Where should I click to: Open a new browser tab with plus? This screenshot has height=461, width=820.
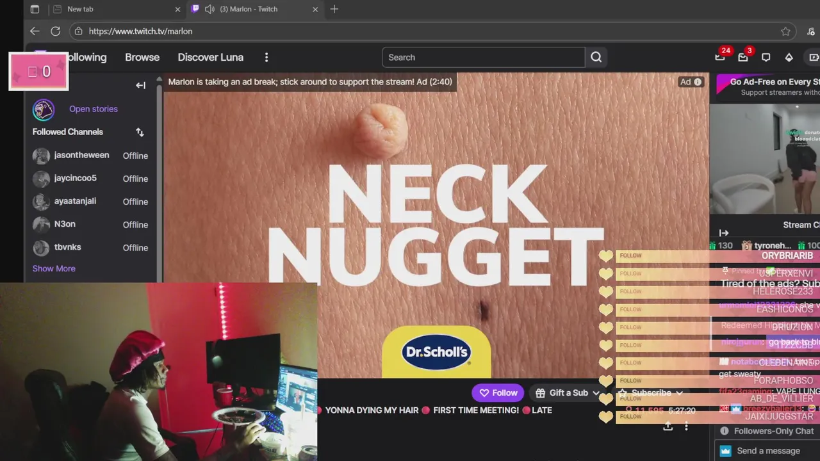(334, 9)
